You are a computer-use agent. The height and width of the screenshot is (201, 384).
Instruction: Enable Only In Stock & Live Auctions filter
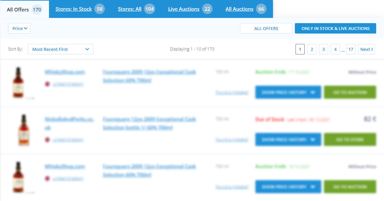pyautogui.click(x=335, y=28)
